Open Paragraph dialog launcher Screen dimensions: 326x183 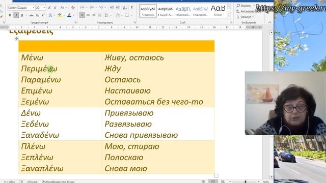point(134,22)
